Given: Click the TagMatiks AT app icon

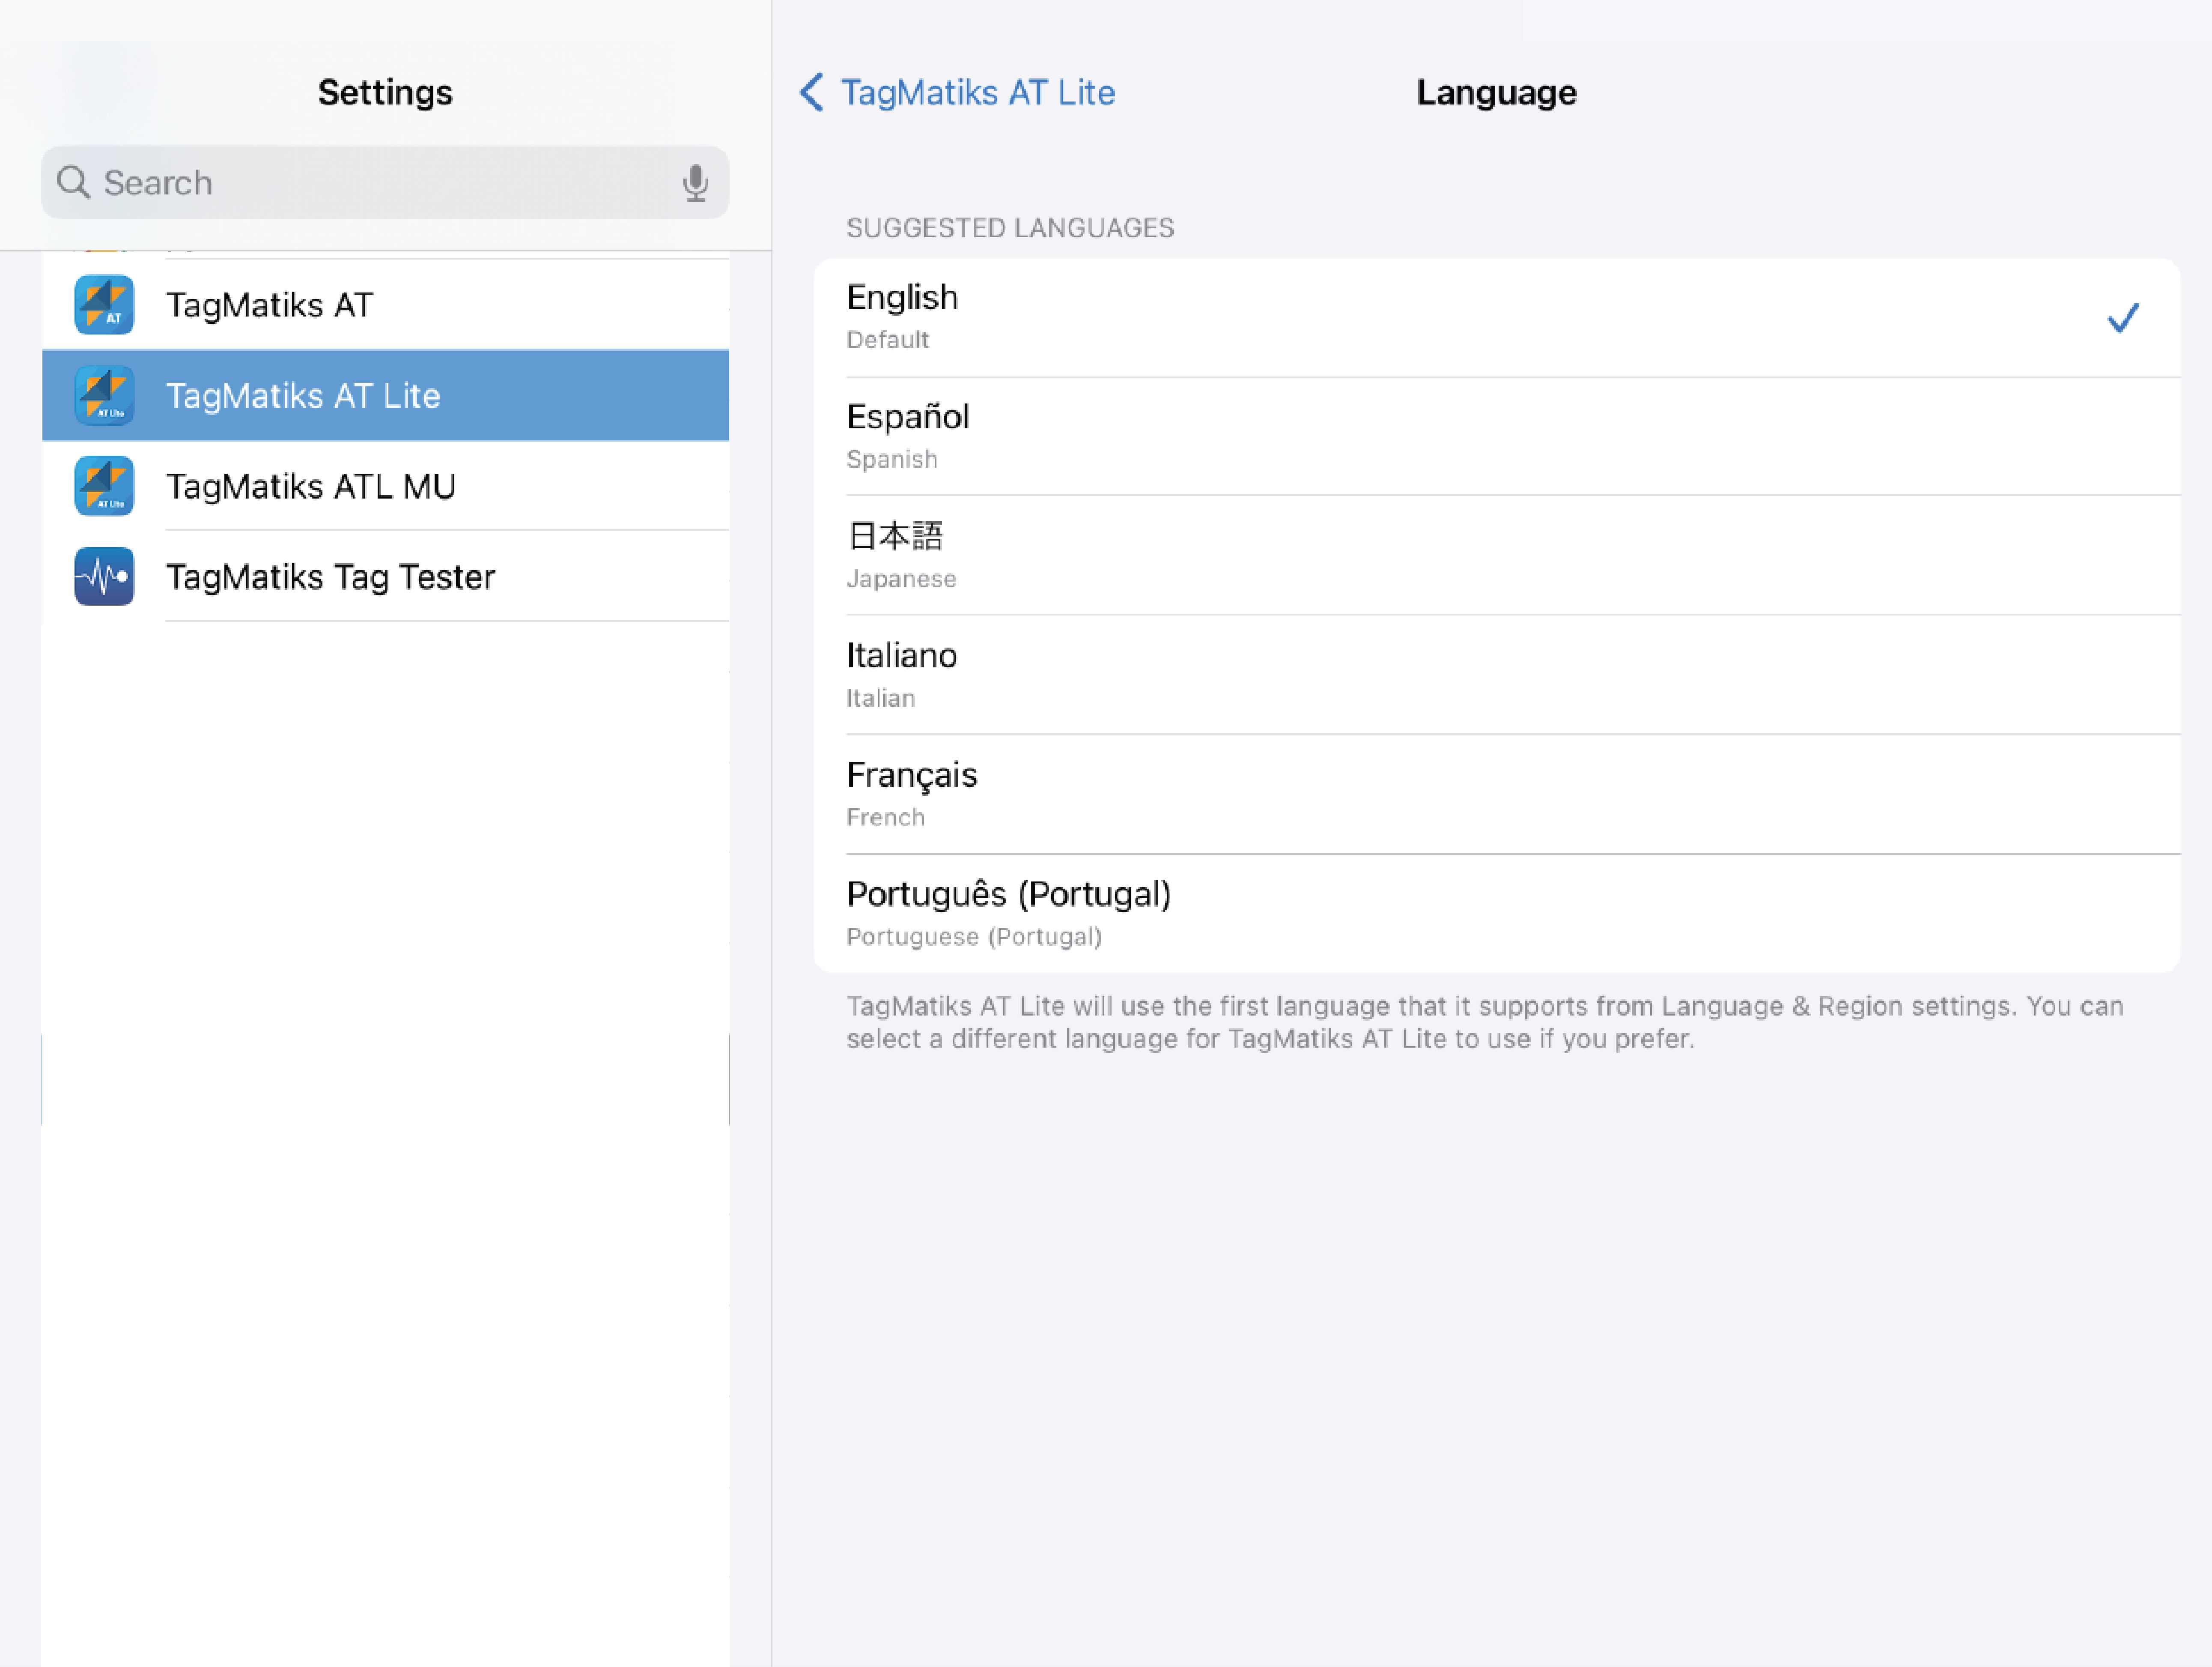Looking at the screenshot, I should click(x=104, y=304).
